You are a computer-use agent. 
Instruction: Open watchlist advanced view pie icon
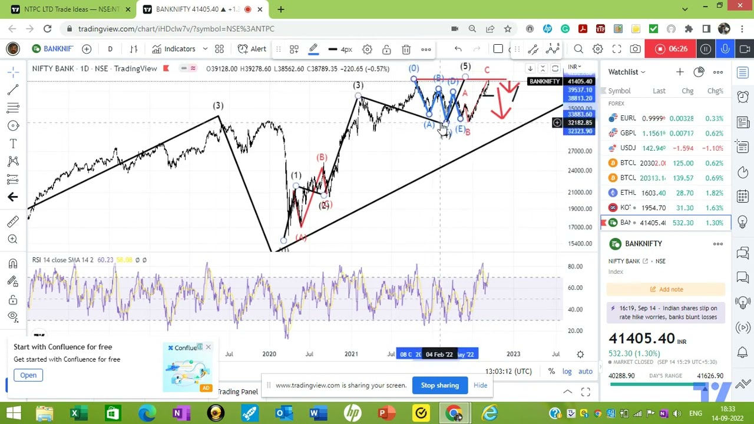click(x=699, y=72)
